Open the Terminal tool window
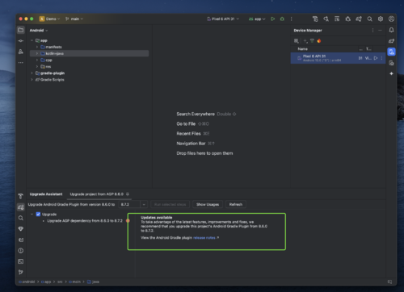Image resolution: width=404 pixels, height=292 pixels. [21, 261]
